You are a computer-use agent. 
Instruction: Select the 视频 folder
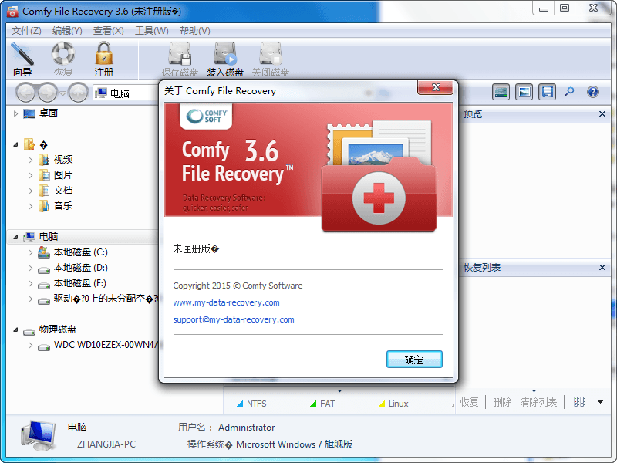point(63,160)
